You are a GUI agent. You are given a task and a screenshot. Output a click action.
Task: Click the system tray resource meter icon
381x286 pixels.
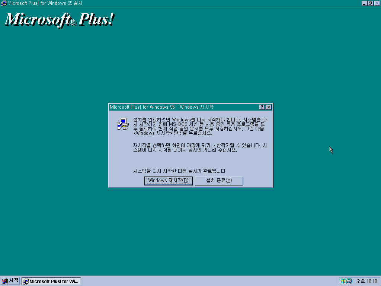click(x=343, y=281)
